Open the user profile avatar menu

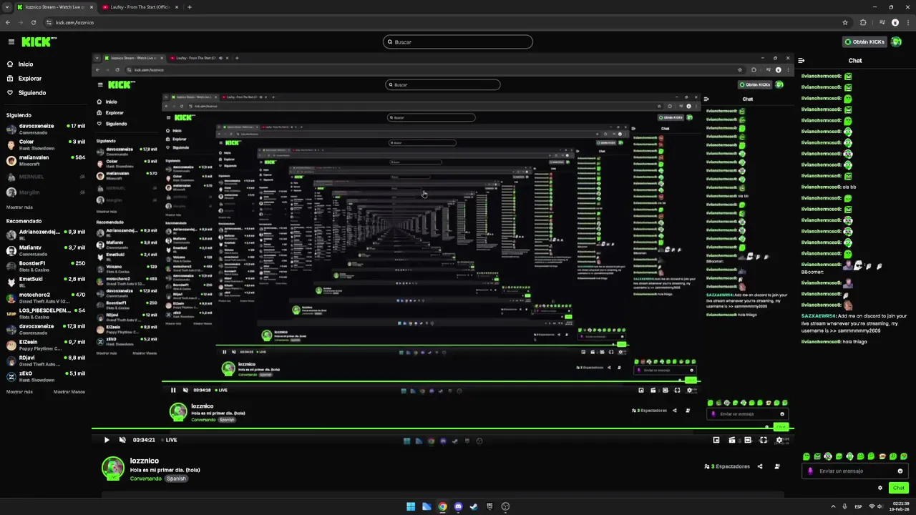896,42
